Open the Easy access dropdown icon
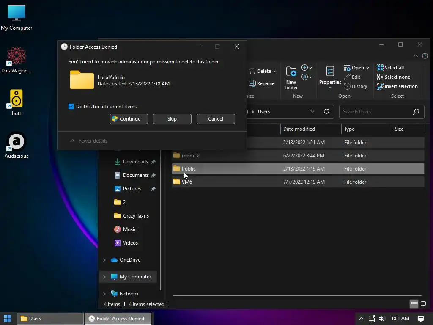Screen dimensions: 433x325 coord(307,77)
